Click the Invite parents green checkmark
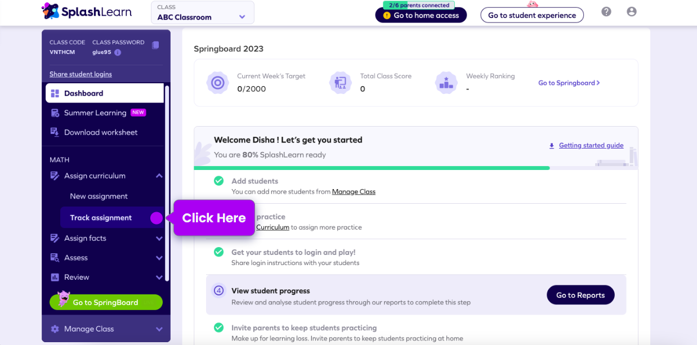The height and width of the screenshot is (345, 697). click(218, 328)
